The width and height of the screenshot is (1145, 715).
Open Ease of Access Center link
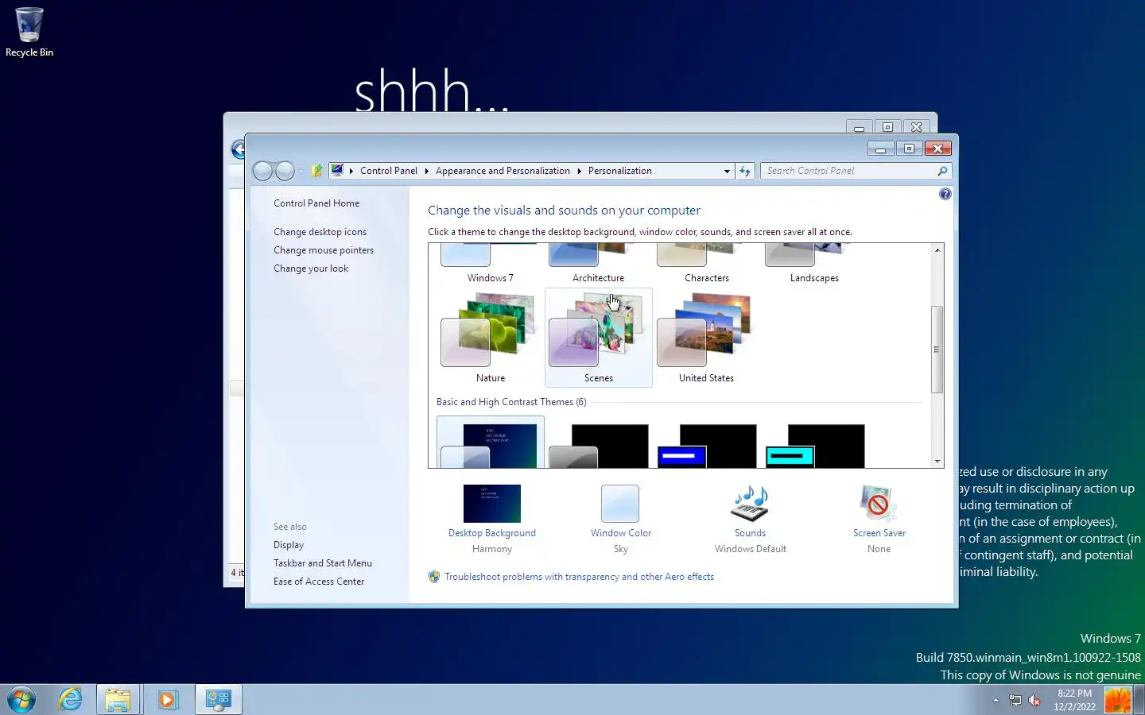click(319, 582)
